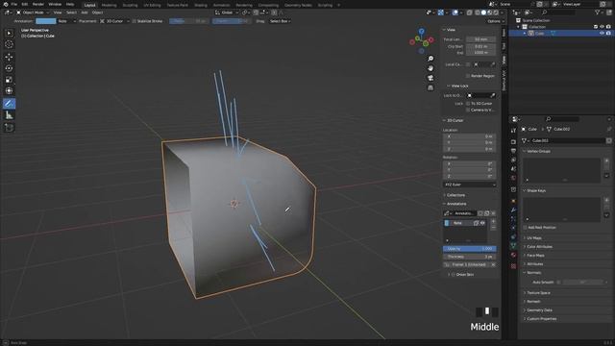This screenshot has height=346, width=615.
Task: Open the Modifiers wrench properties tab
Action: (513, 210)
